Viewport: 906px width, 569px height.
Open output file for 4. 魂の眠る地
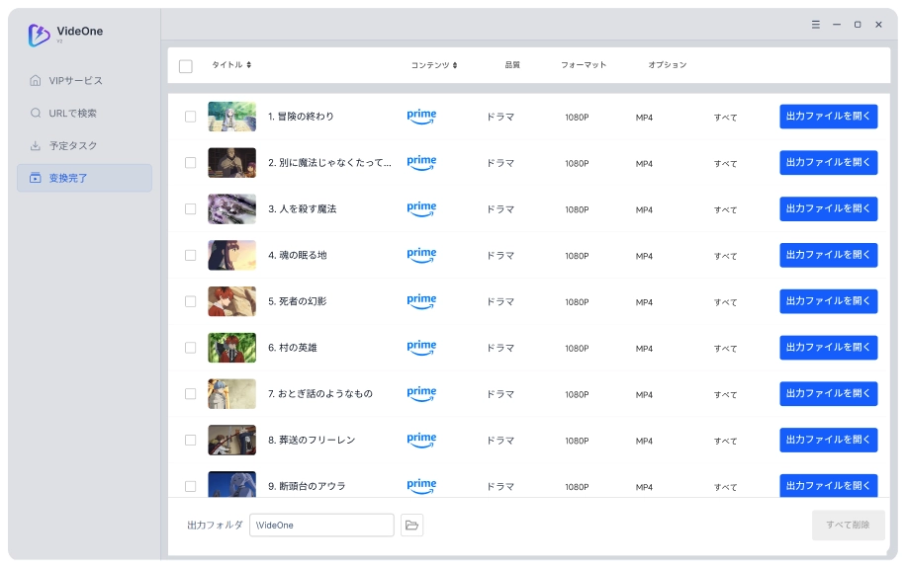pyautogui.click(x=828, y=255)
